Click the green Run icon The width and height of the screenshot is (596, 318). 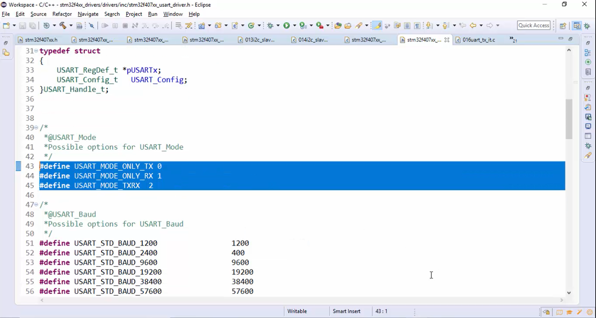(286, 25)
